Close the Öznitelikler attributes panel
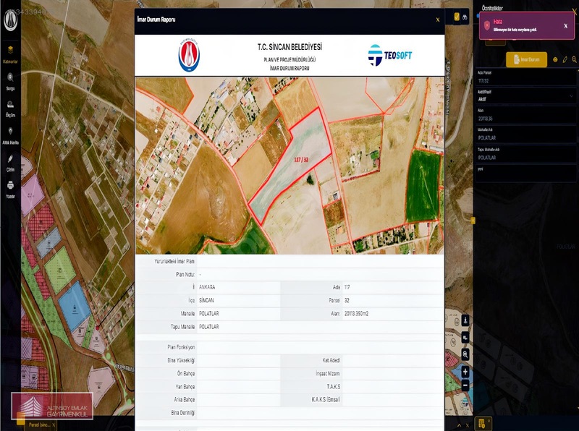The width and height of the screenshot is (579, 431). [575, 10]
